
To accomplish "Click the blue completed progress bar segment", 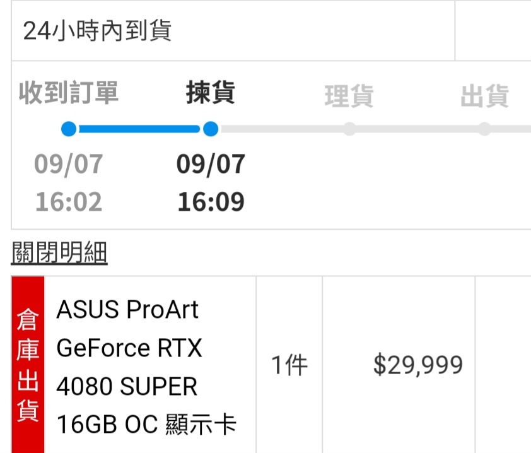I will tap(140, 129).
